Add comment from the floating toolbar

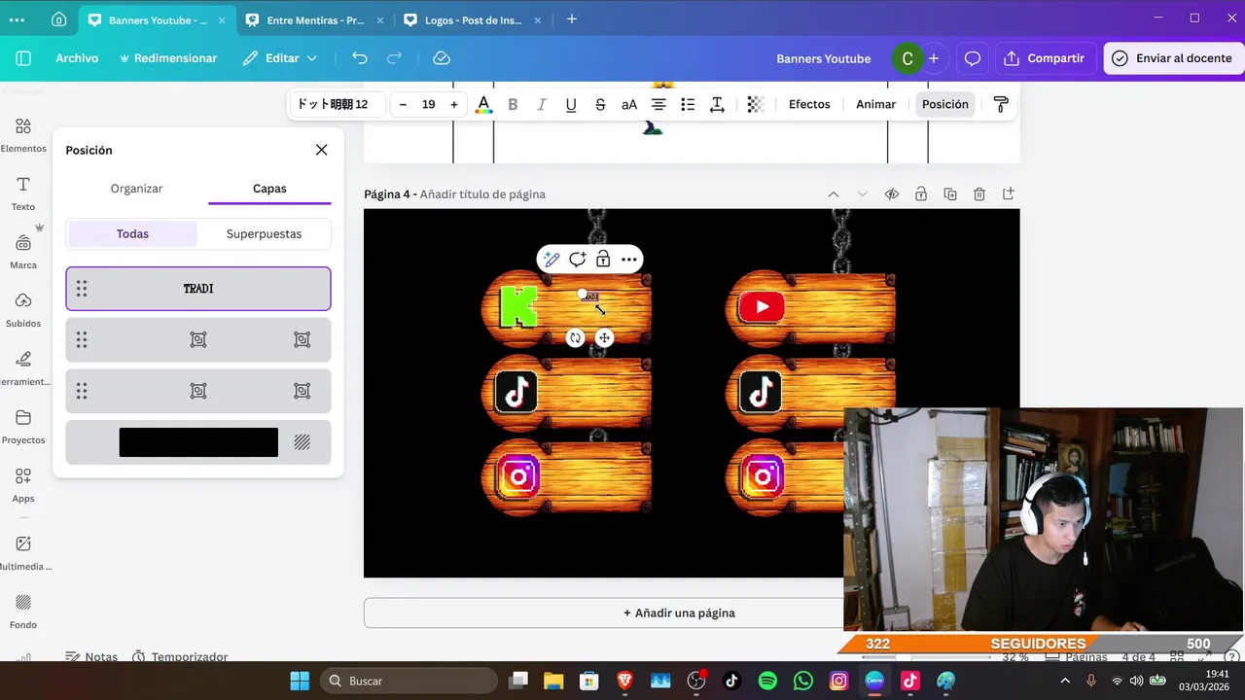tap(577, 260)
